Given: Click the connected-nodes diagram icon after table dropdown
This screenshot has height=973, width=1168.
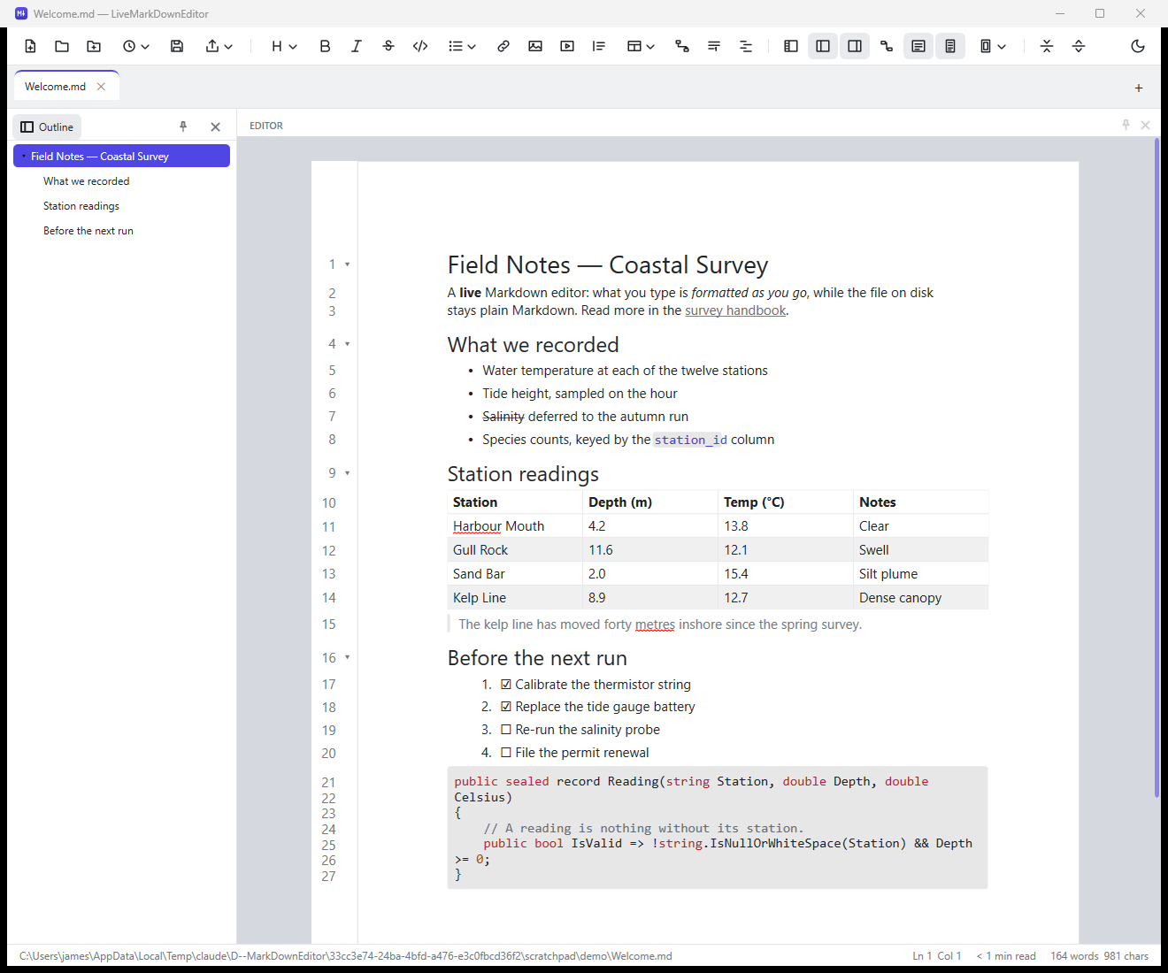Looking at the screenshot, I should tap(682, 46).
